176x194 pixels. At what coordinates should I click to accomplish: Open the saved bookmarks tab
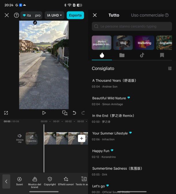tap(162, 55)
